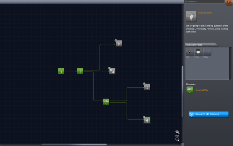Click the vertical scrollbar beside tech tree
Screen dimensions: 233x146
tap(182, 92)
